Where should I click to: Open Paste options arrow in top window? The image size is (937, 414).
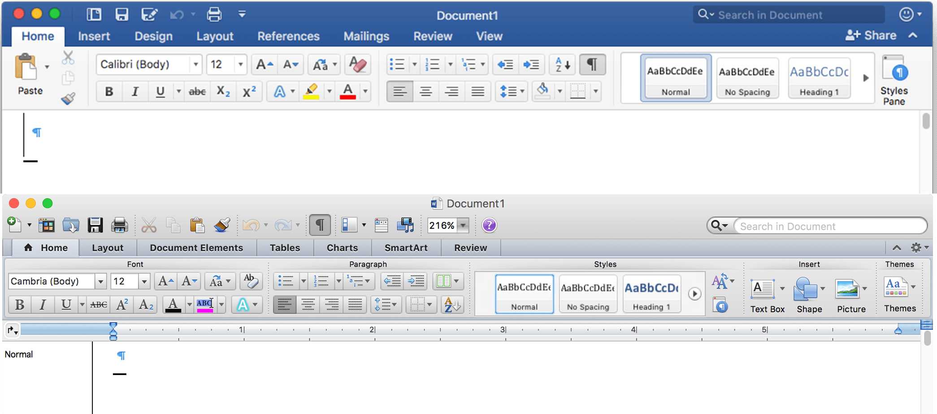[x=47, y=67]
